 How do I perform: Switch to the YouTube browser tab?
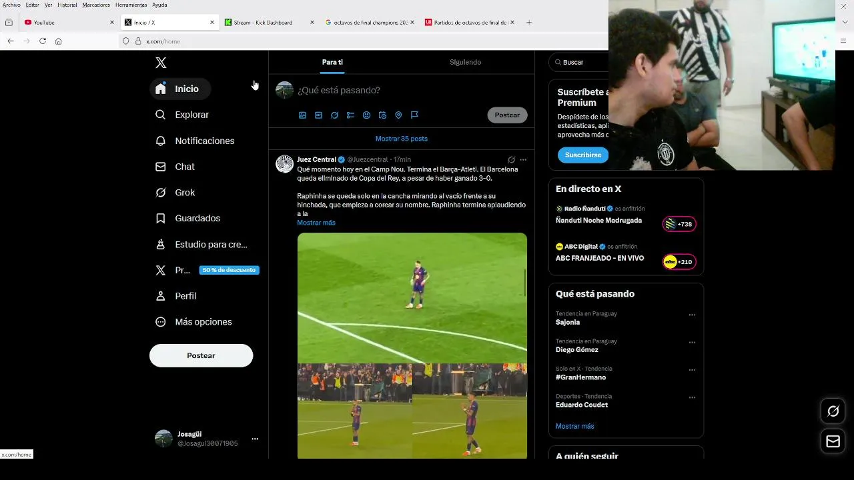pyautogui.click(x=69, y=22)
